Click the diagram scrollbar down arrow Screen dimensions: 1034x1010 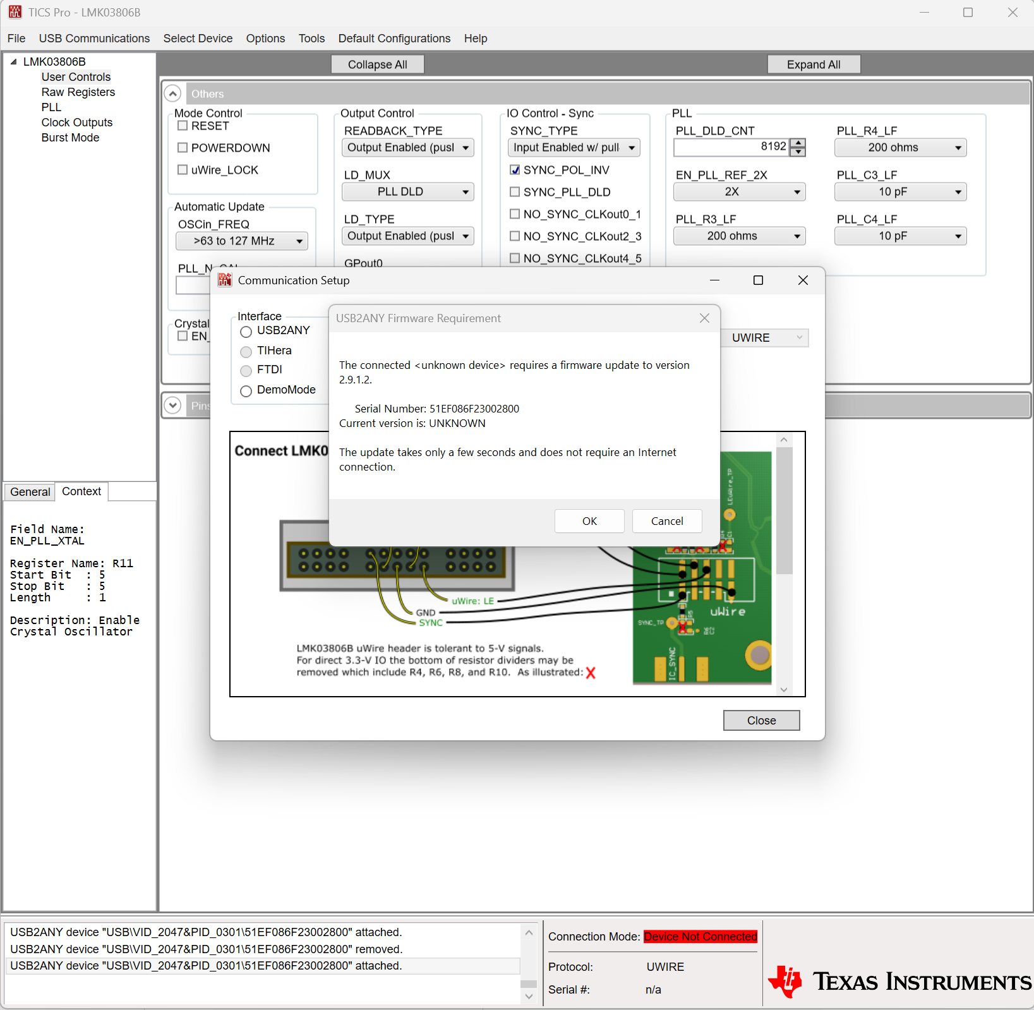[x=784, y=690]
